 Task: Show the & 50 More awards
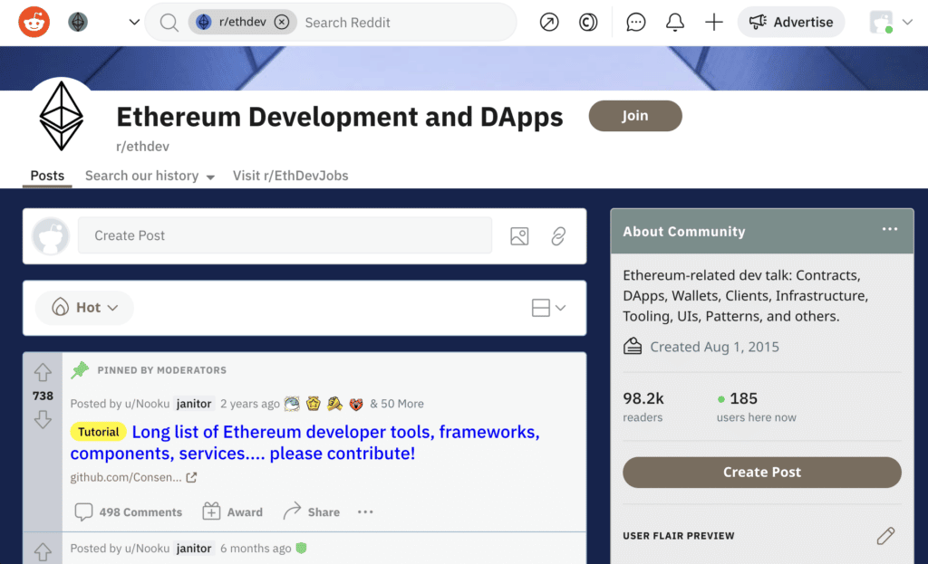397,404
